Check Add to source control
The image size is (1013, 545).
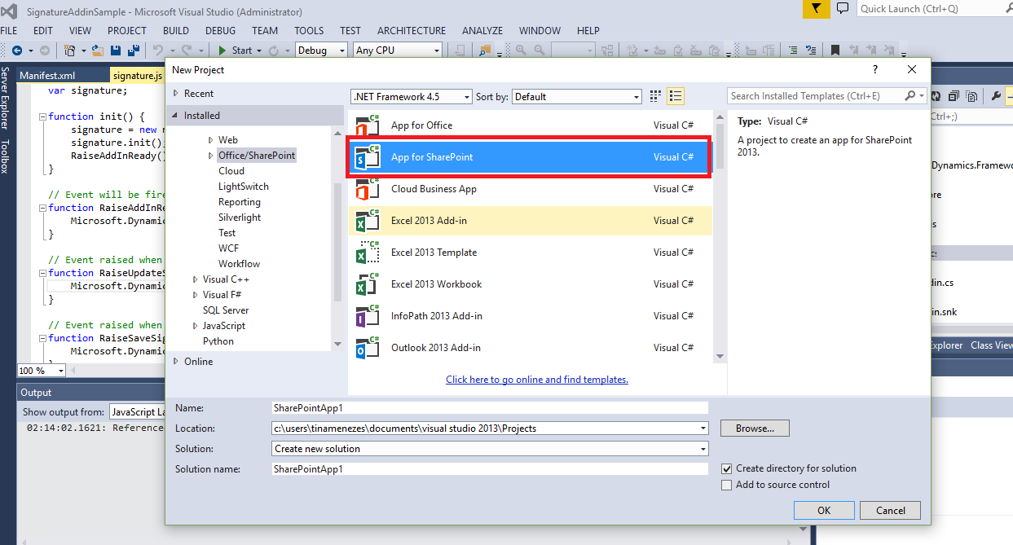point(727,486)
